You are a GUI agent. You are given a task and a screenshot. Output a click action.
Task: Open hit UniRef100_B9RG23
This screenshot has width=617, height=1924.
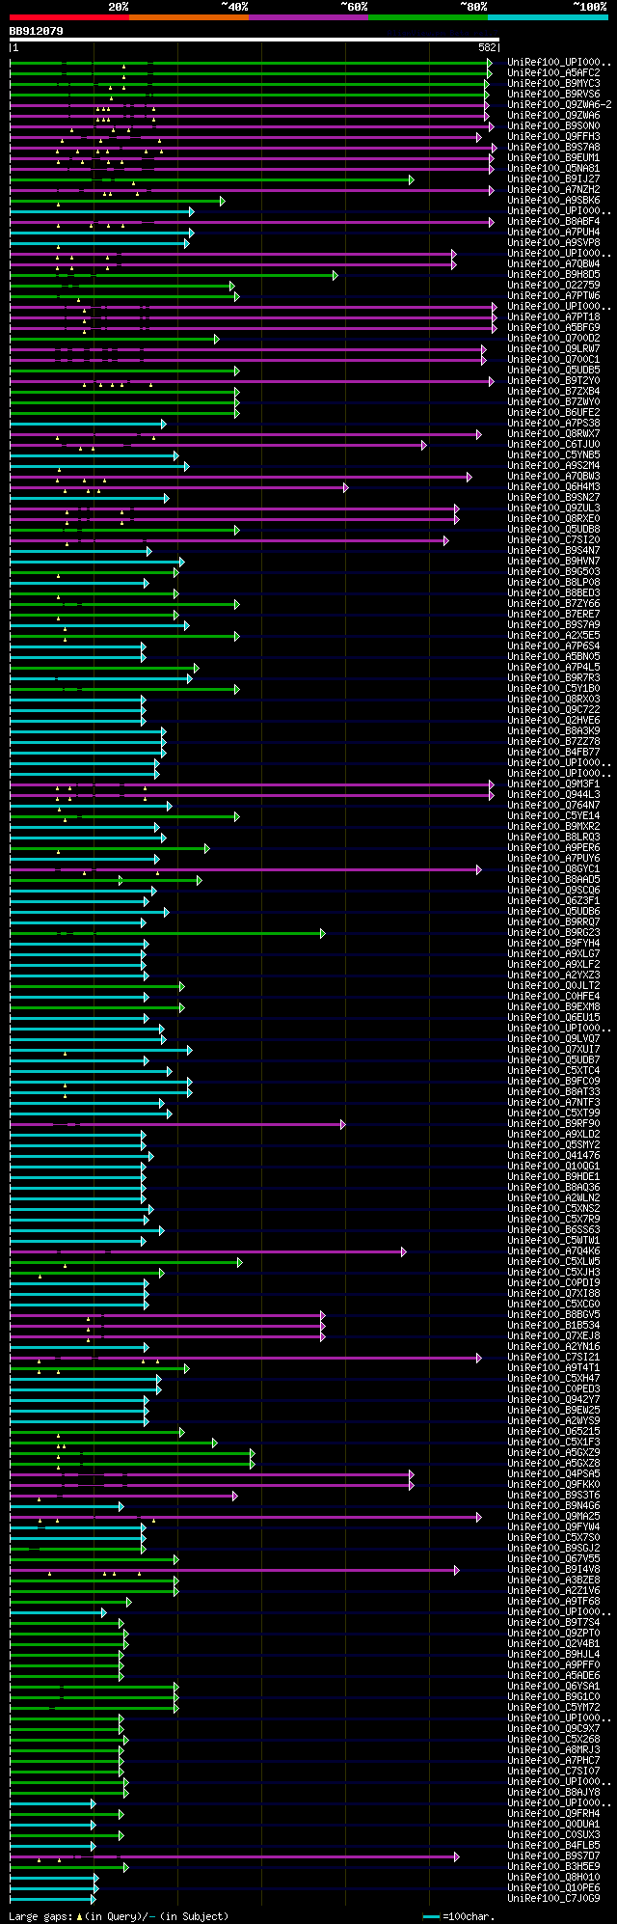(553, 932)
